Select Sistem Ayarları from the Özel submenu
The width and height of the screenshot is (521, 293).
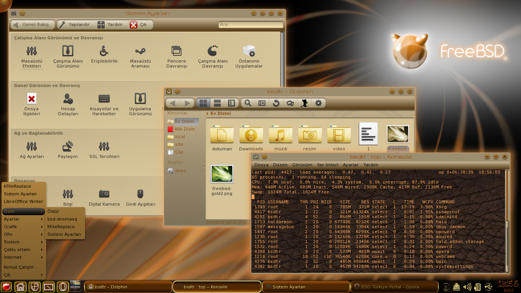pyautogui.click(x=65, y=234)
